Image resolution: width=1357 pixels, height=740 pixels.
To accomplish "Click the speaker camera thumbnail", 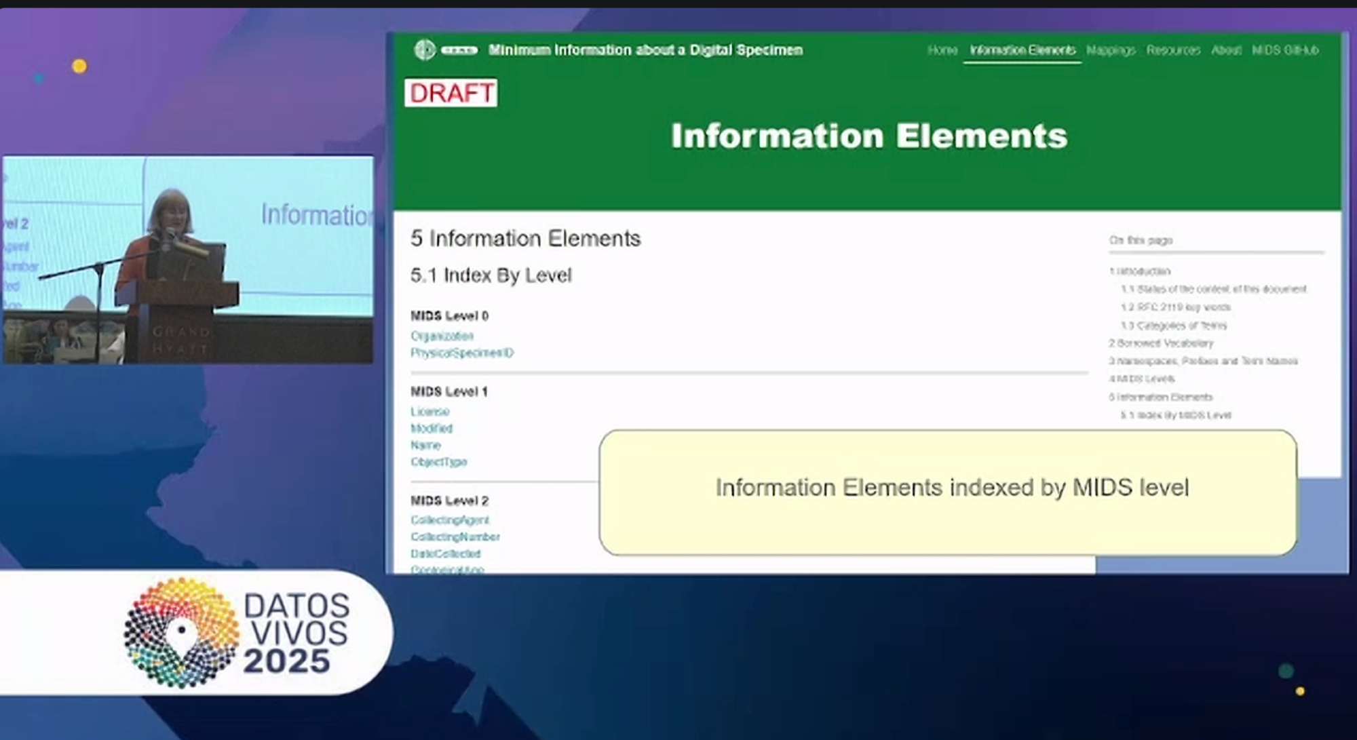I will pos(188,260).
